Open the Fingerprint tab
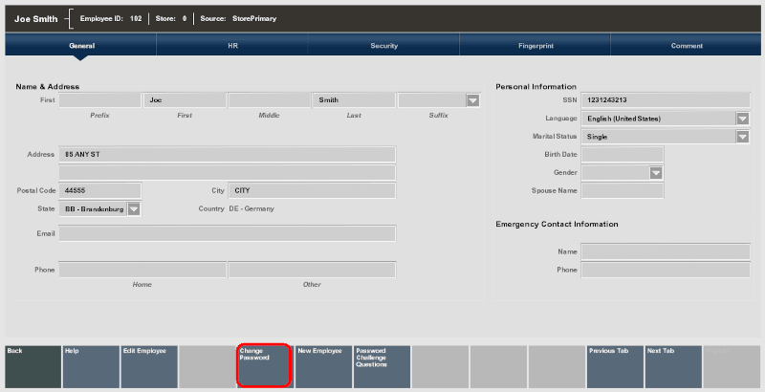 (x=535, y=45)
